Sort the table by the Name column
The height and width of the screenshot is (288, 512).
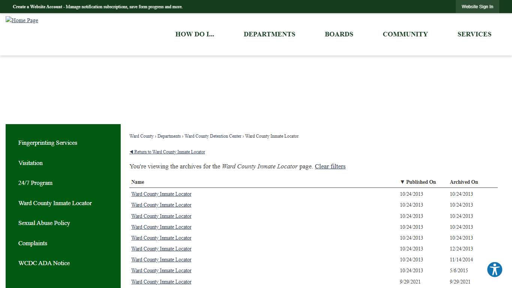point(138,182)
